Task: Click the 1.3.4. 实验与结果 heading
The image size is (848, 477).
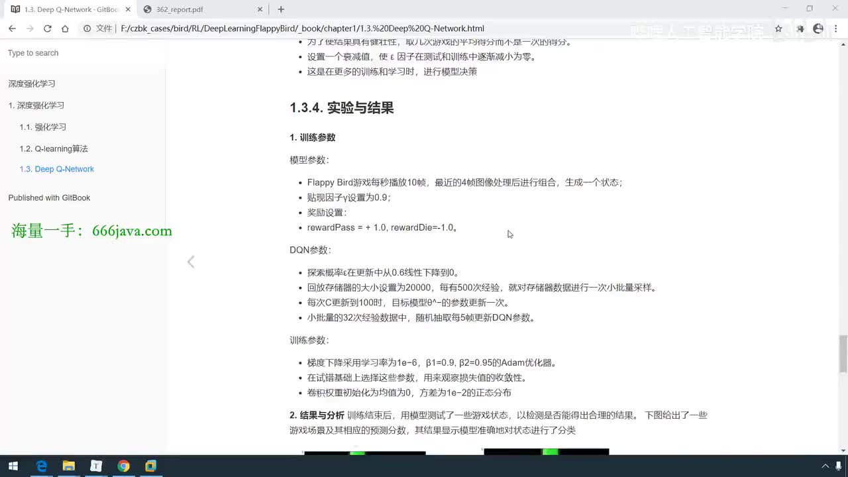Action: pyautogui.click(x=342, y=108)
